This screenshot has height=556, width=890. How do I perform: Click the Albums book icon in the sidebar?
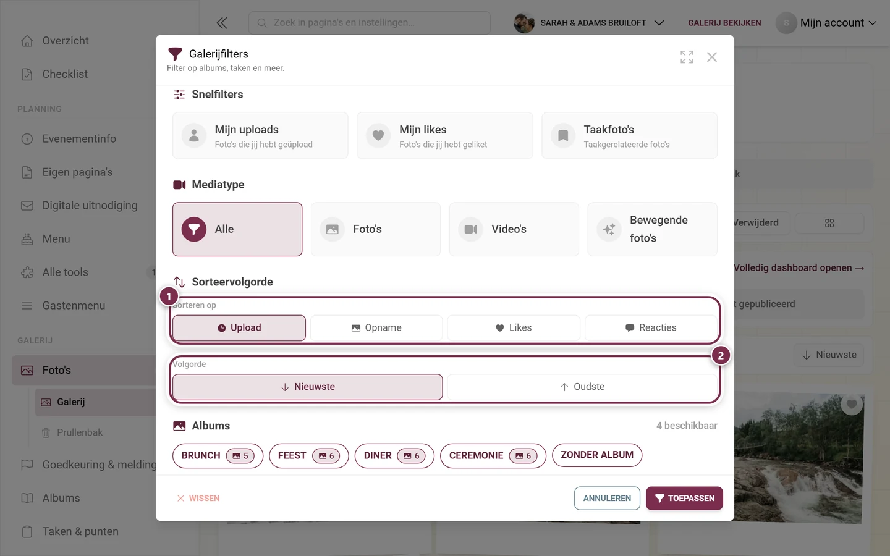(27, 498)
